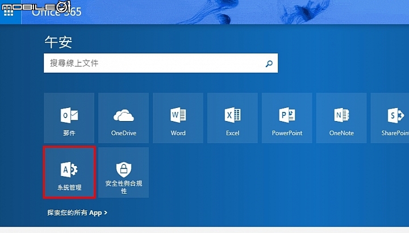Click the magnifier search icon
This screenshot has height=233, width=409.
pyautogui.click(x=269, y=64)
